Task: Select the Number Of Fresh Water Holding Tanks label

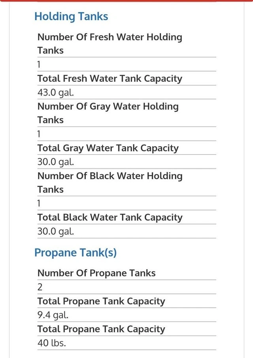Action: click(110, 43)
